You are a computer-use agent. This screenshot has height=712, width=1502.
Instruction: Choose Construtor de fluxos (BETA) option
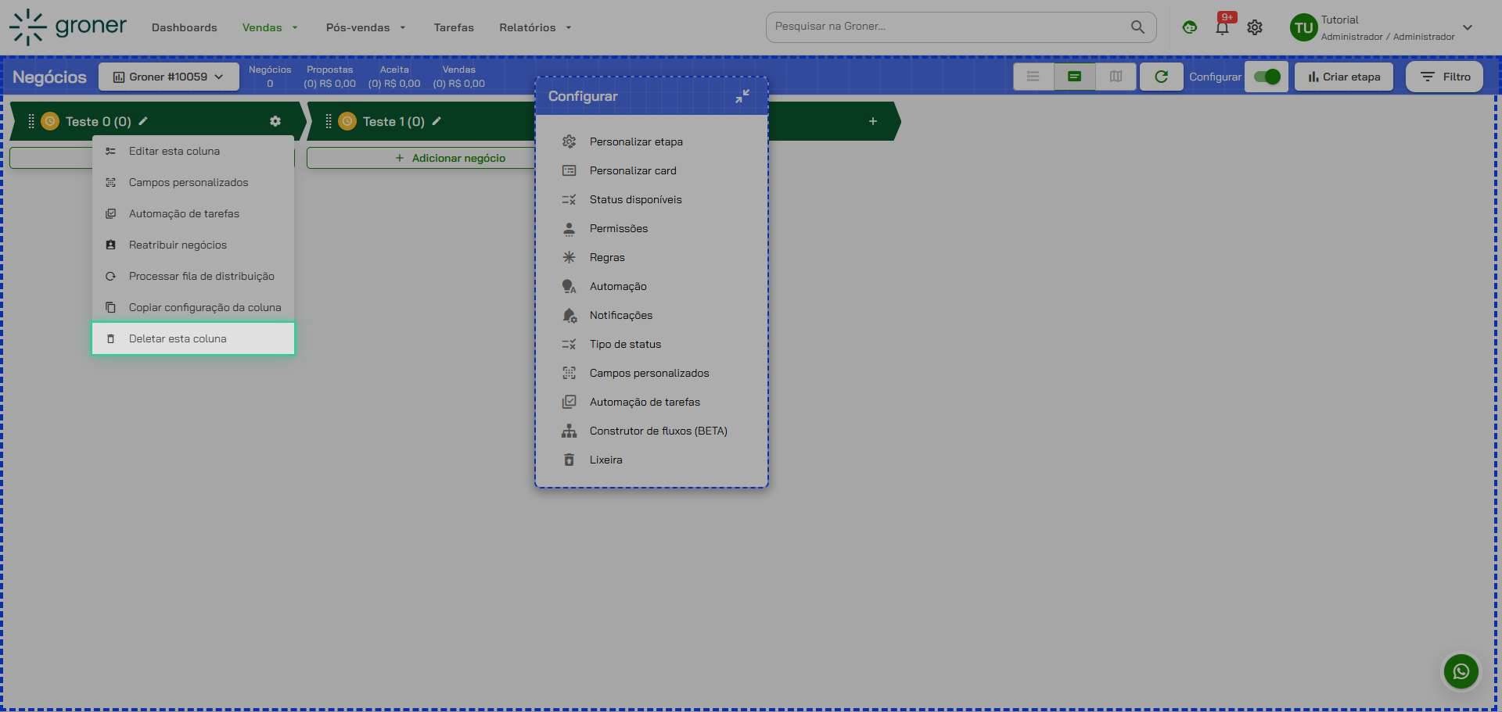click(658, 431)
